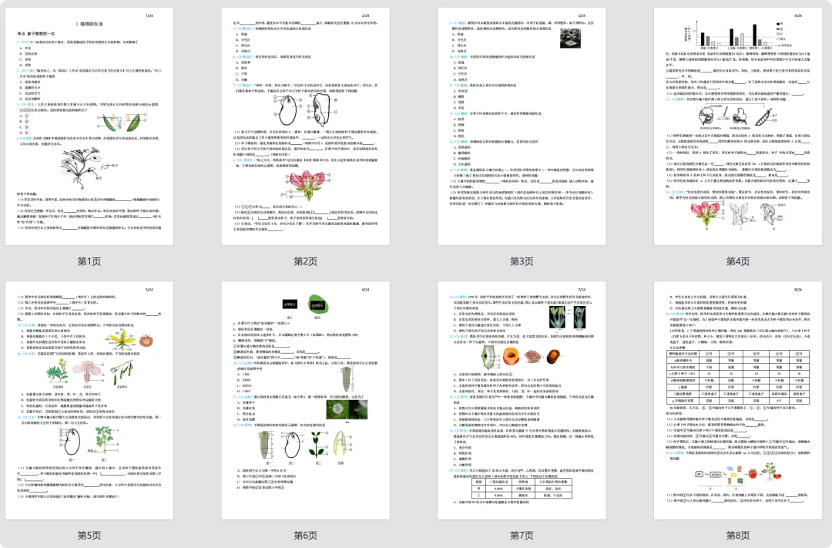Screen dimensions: 832x548
Task: Open the page 8 thumbnail
Action: (x=738, y=400)
